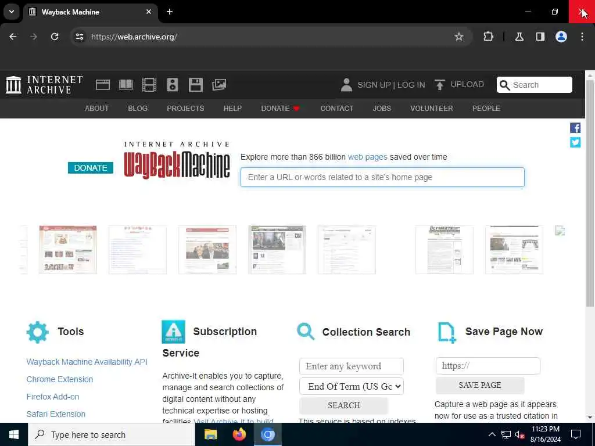Focus the Internet Archive Search box
Viewport: 595px width, 446px height.
(x=535, y=85)
